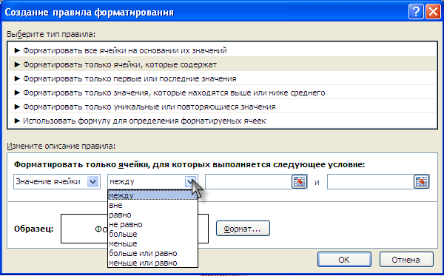Select rule 'Форматировать только первые или последние значения'
This screenshot has width=444, height=276.
click(x=222, y=78)
